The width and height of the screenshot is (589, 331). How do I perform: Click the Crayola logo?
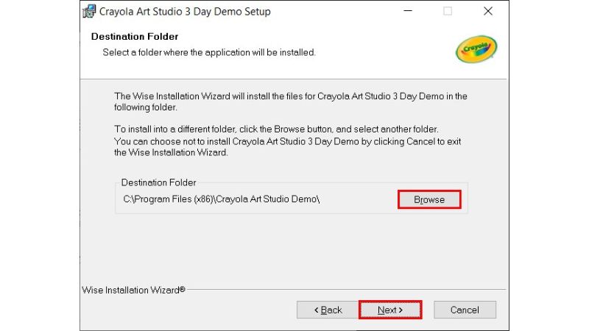point(476,49)
